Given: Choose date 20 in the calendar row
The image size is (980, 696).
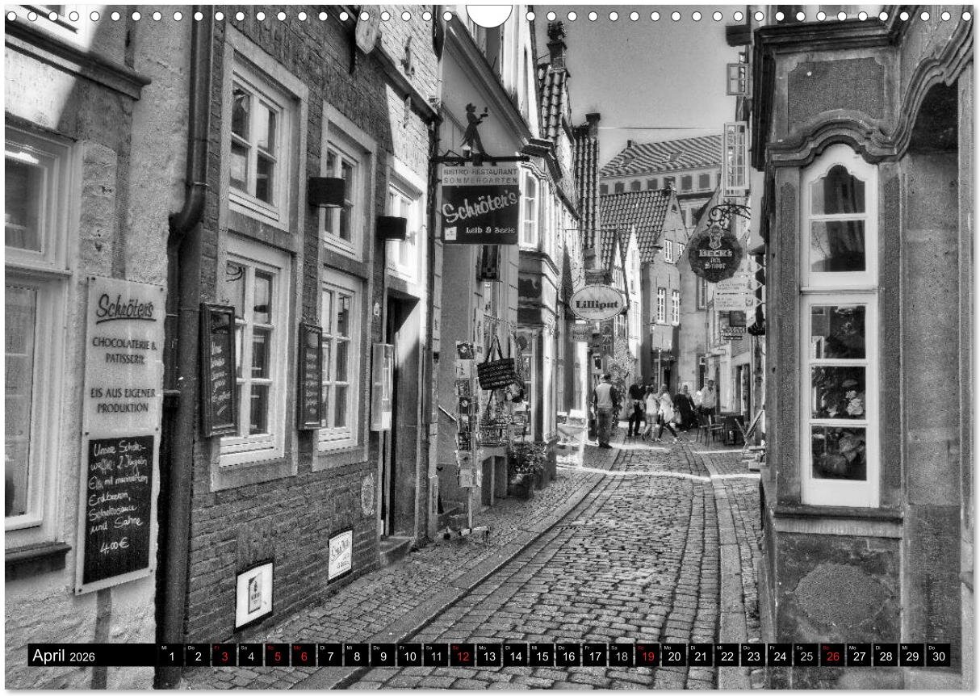Looking at the screenshot, I should coord(674,656).
